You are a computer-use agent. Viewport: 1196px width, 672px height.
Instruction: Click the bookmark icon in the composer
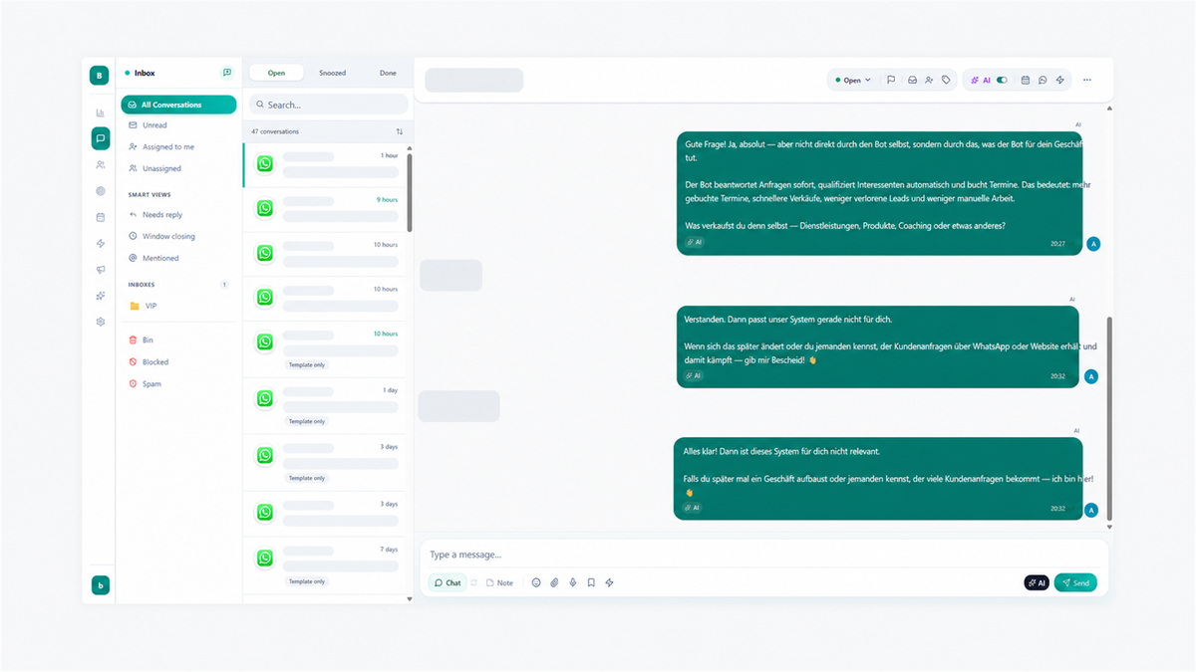tap(591, 582)
